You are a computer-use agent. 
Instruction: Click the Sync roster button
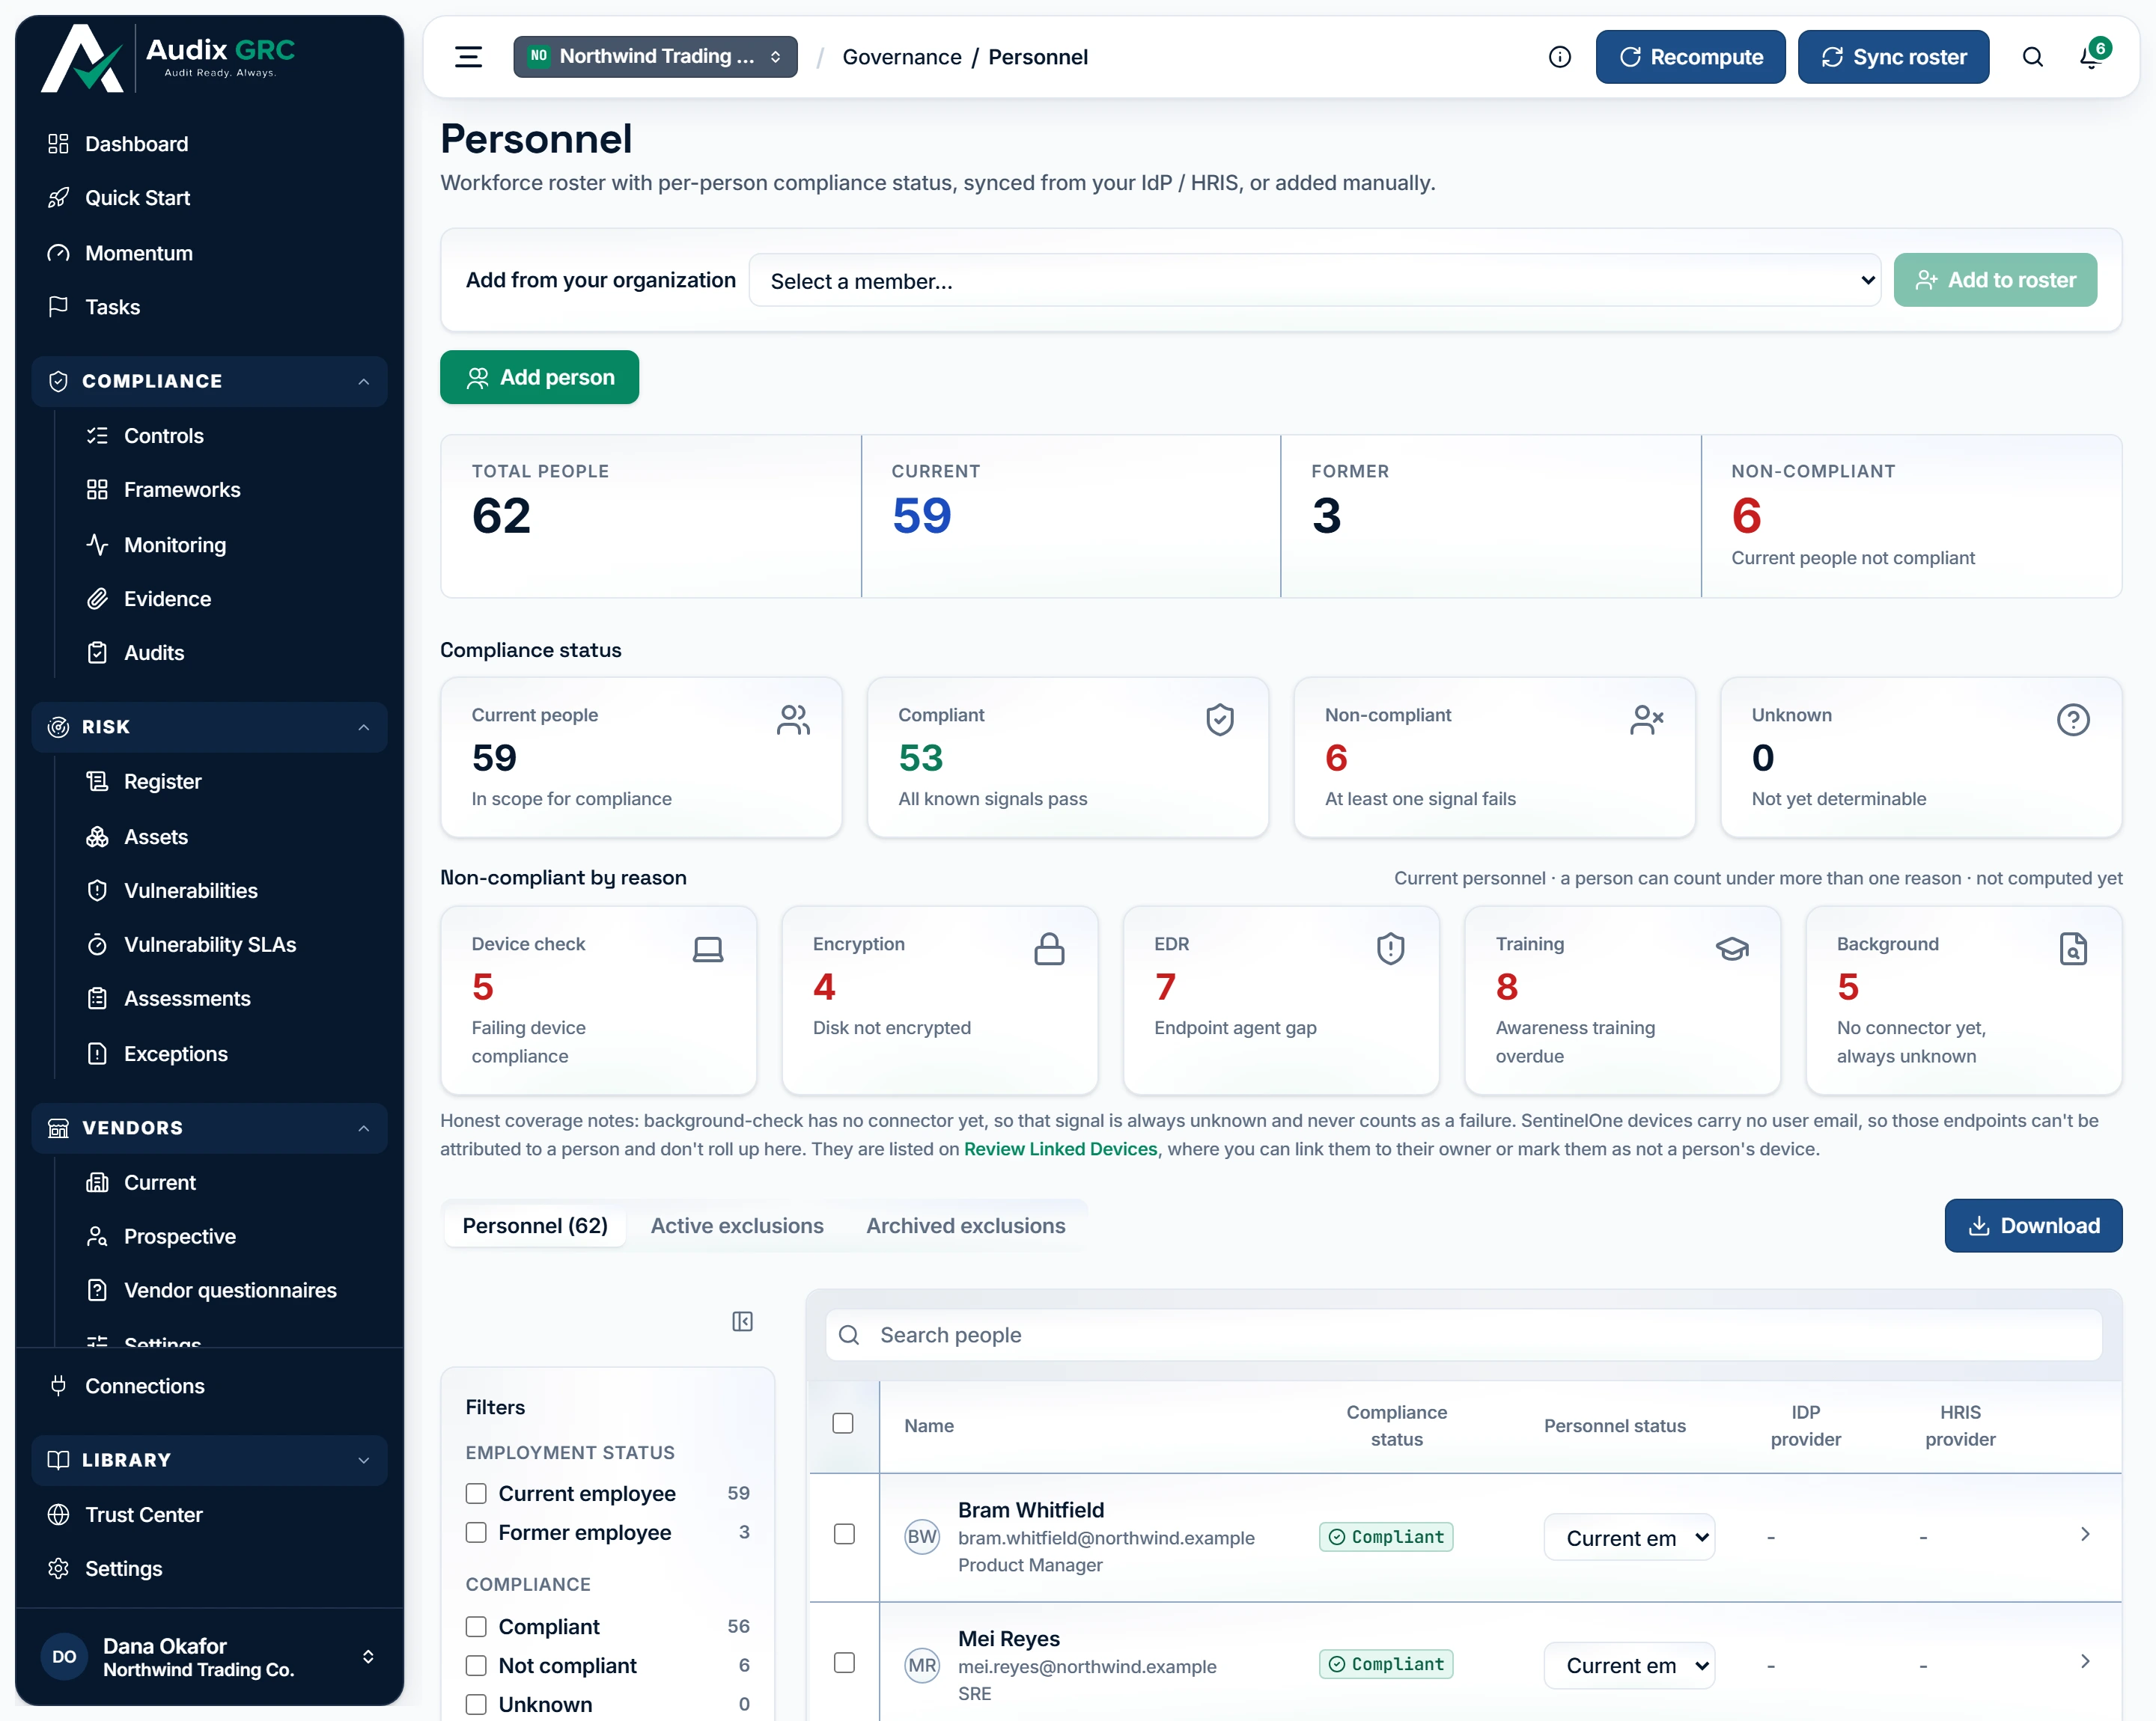coord(1893,57)
